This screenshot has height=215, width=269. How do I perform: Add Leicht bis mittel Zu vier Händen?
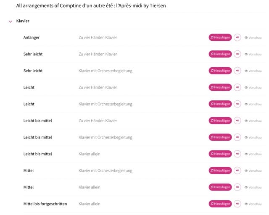pos(220,121)
